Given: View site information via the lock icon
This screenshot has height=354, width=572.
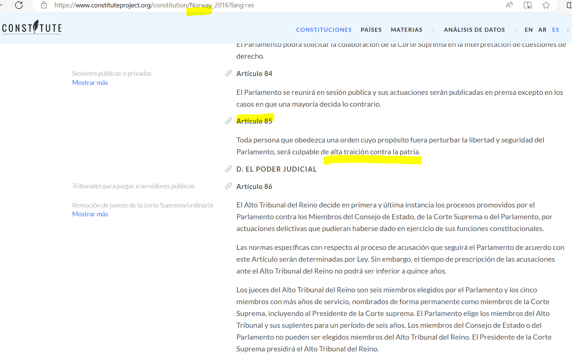Looking at the screenshot, I should [44, 5].
